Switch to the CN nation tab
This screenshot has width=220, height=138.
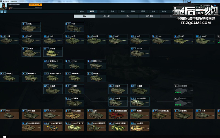pyautogui.click(x=85, y=16)
